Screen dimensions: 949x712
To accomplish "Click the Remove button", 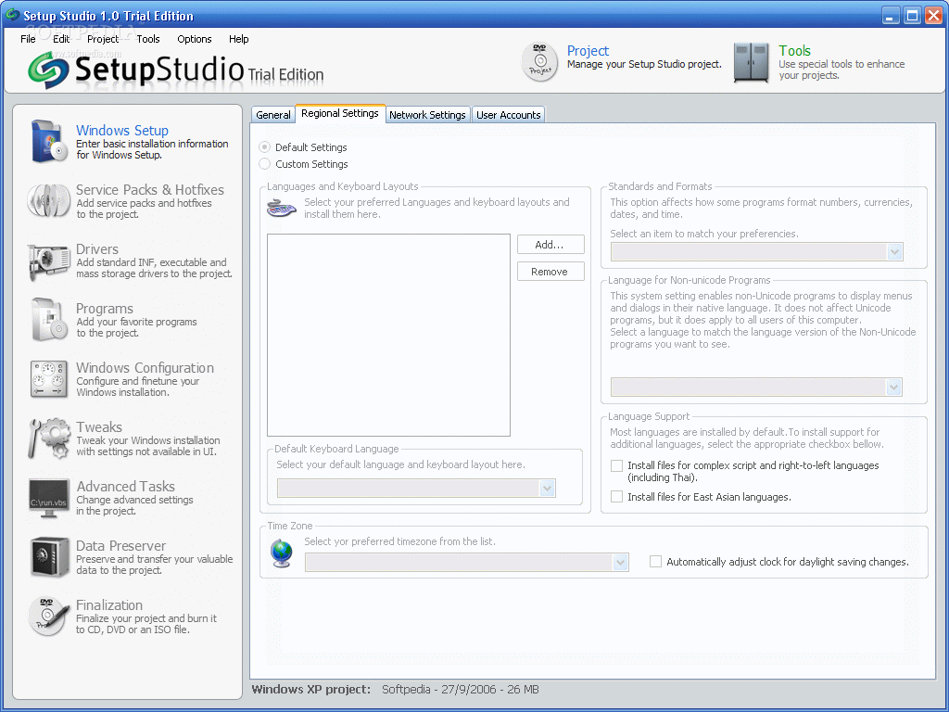I will pos(550,272).
